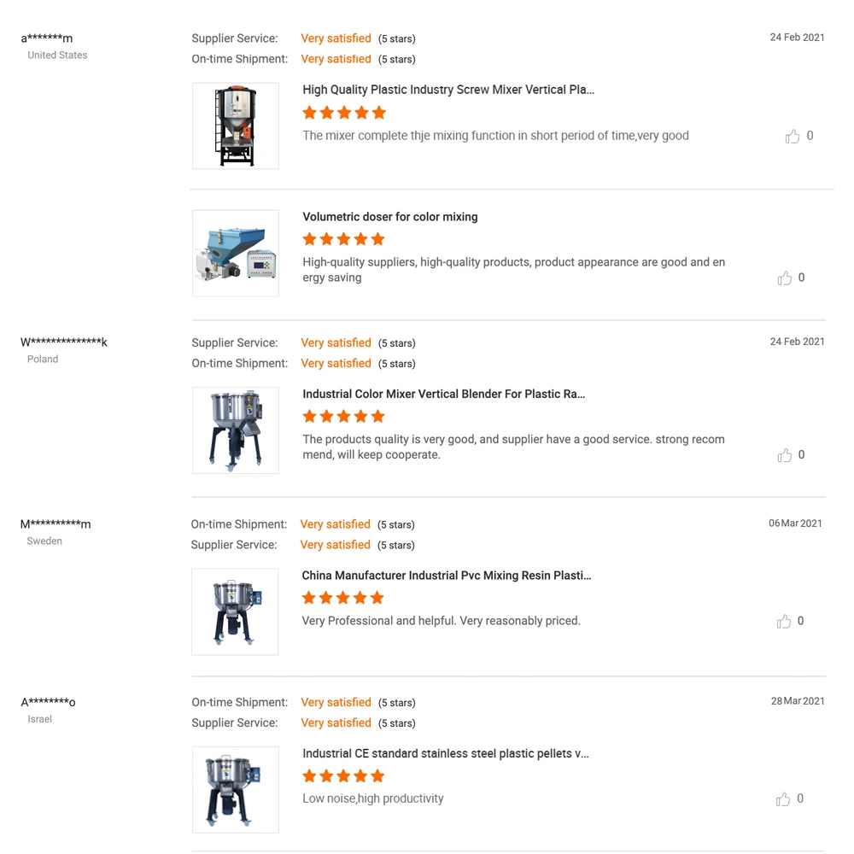Like the Poland buyer's color mixer review

[x=785, y=455]
